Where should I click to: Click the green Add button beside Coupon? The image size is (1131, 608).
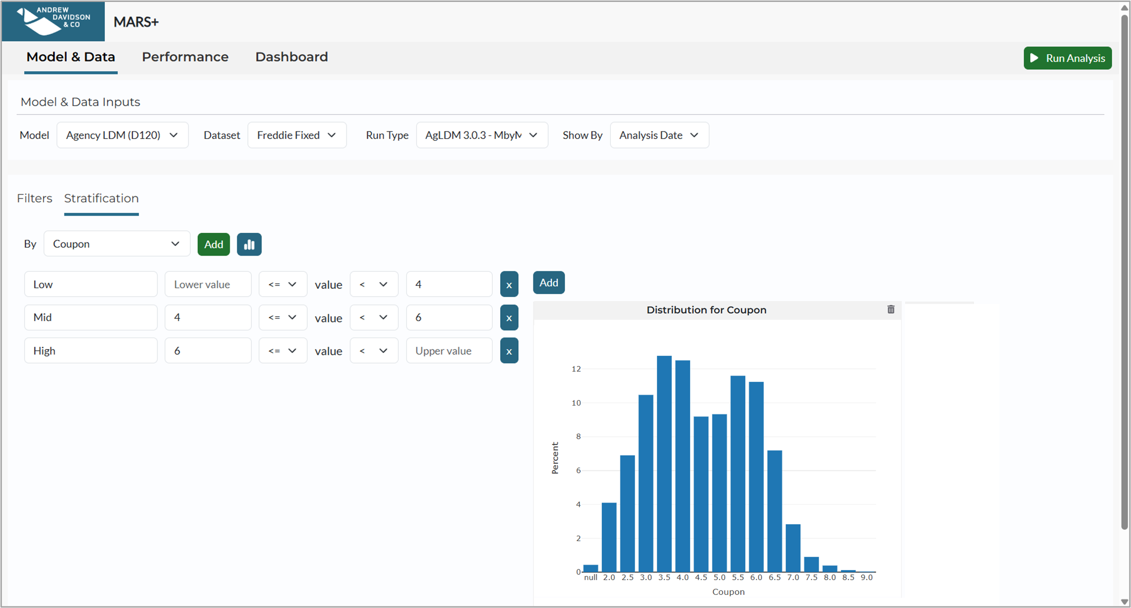pos(214,244)
